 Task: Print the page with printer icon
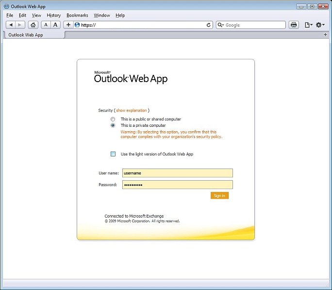(x=294, y=25)
